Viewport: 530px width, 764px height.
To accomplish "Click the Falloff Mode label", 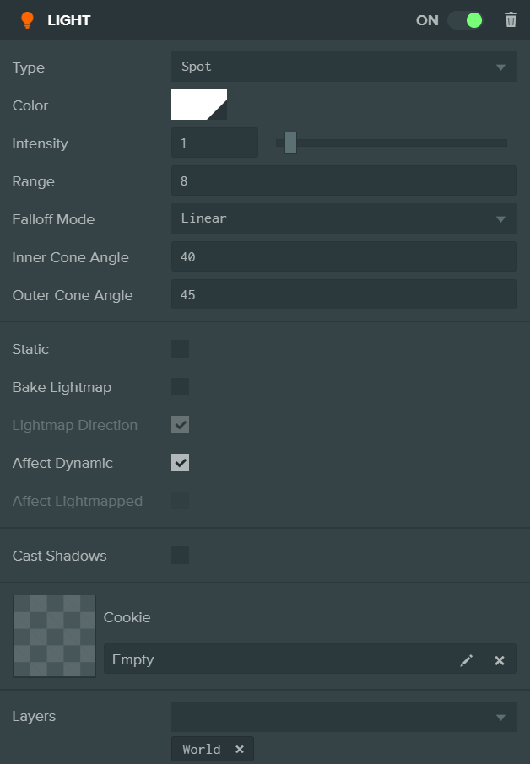I will (x=53, y=219).
